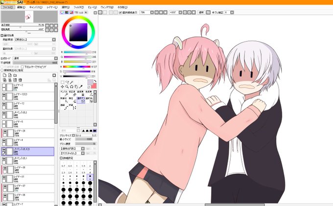Open the ウィンドウ(W) menu

(x=107, y=7)
